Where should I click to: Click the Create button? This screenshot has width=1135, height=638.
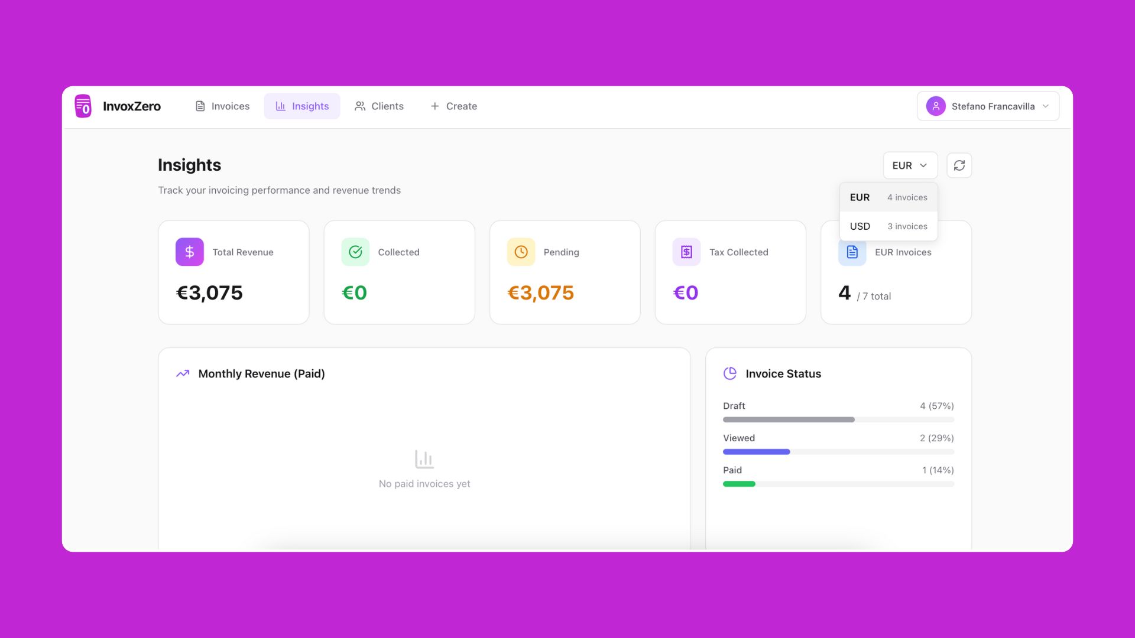coord(453,106)
